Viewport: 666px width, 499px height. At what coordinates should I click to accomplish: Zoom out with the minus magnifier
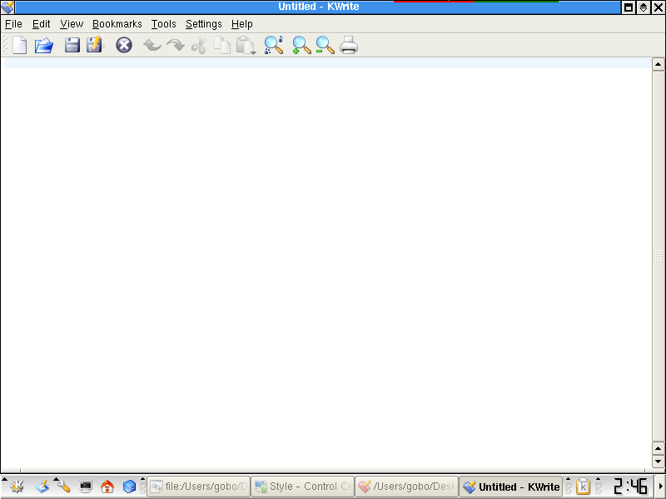325,45
